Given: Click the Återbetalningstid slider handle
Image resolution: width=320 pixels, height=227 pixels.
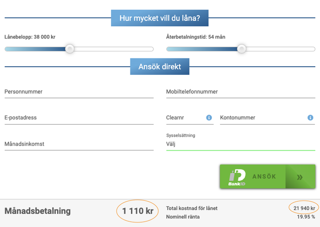Looking at the screenshot, I should pyautogui.click(x=241, y=49).
